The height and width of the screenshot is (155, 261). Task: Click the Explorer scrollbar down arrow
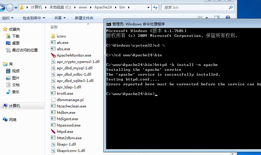coord(232,154)
